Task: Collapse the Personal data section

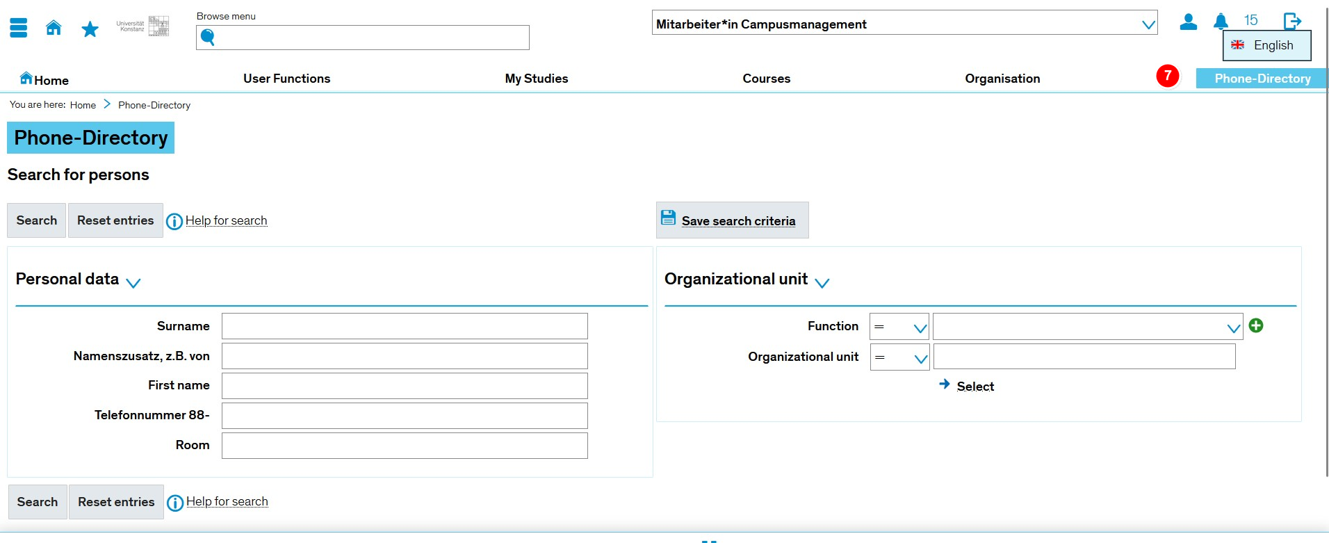Action: pos(133,282)
